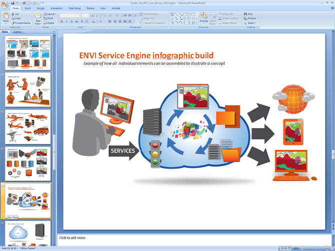
Task: Open the Font Color dropdown
Action: pos(101,21)
